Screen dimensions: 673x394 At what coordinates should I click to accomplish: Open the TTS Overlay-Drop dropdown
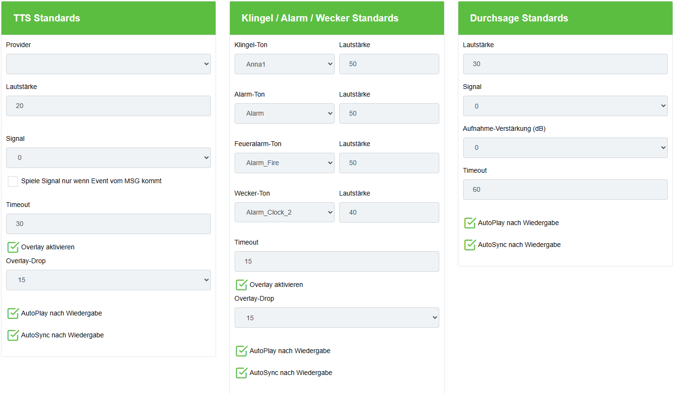click(x=108, y=280)
